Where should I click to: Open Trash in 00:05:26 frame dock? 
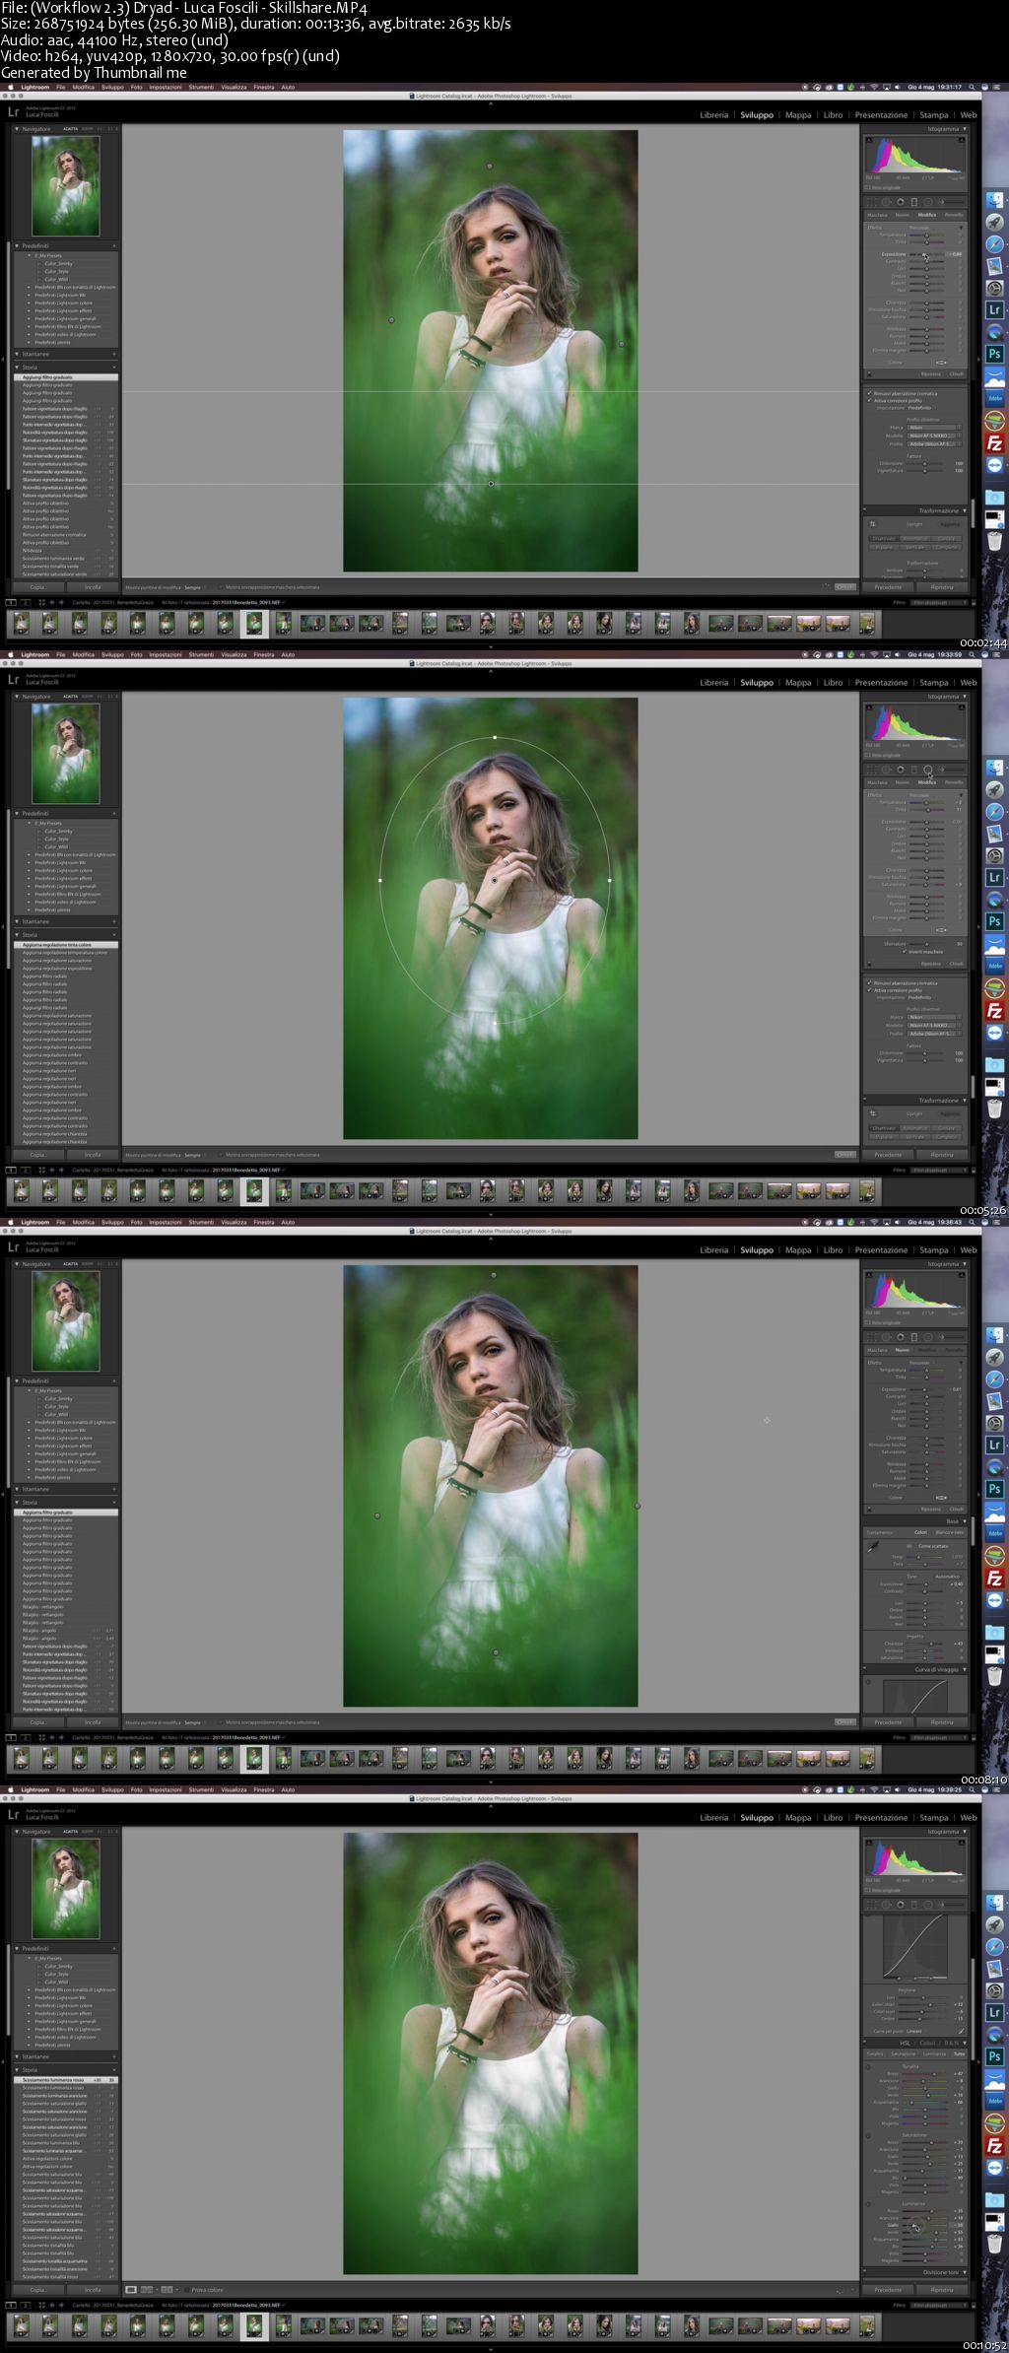pos(994,1109)
